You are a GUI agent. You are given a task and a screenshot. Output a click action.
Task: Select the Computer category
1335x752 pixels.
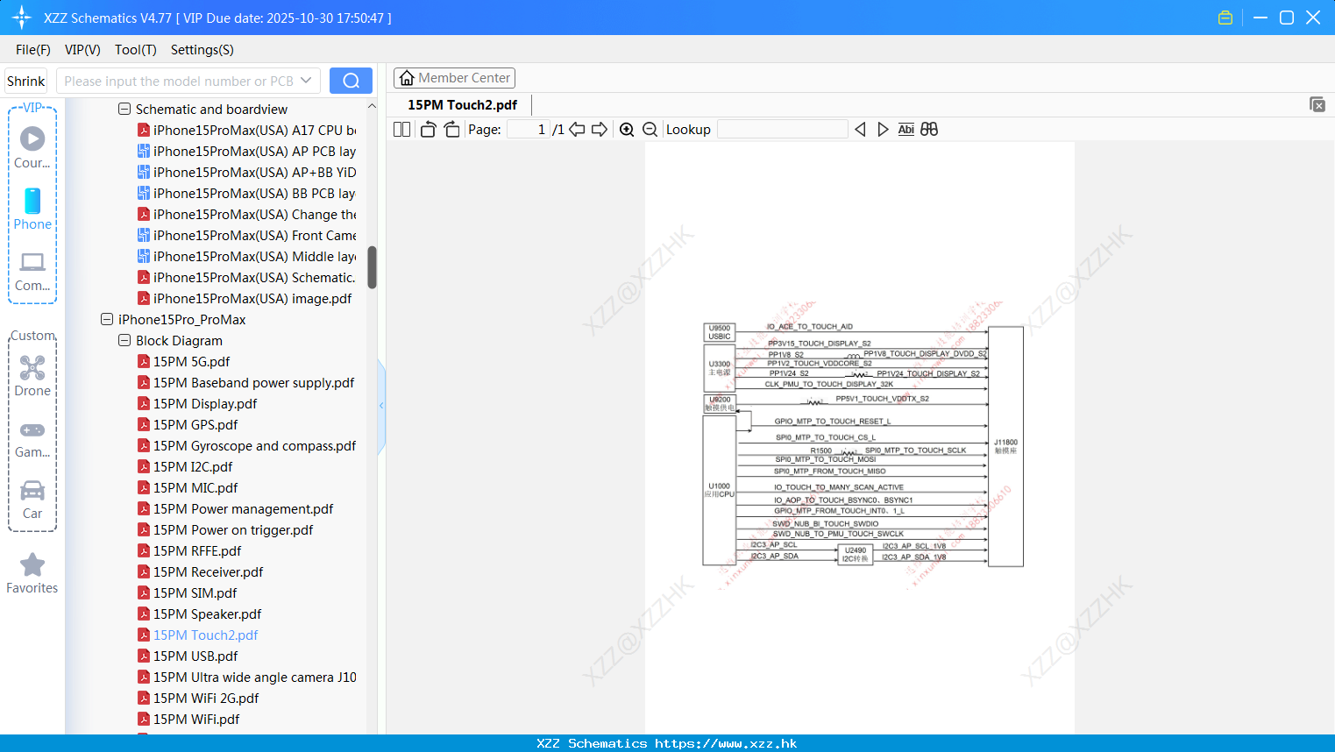(x=32, y=272)
